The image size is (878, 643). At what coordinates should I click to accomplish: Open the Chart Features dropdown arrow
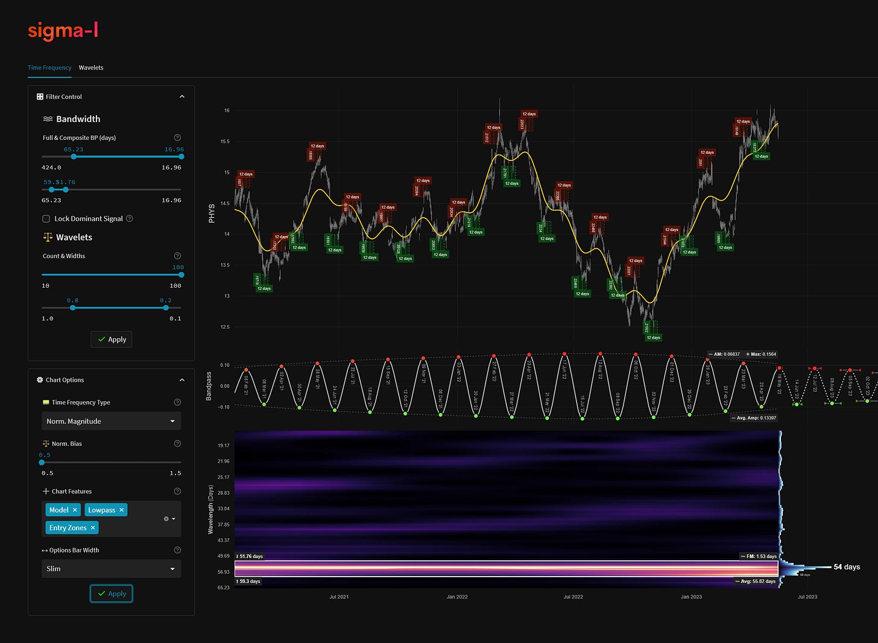174,519
